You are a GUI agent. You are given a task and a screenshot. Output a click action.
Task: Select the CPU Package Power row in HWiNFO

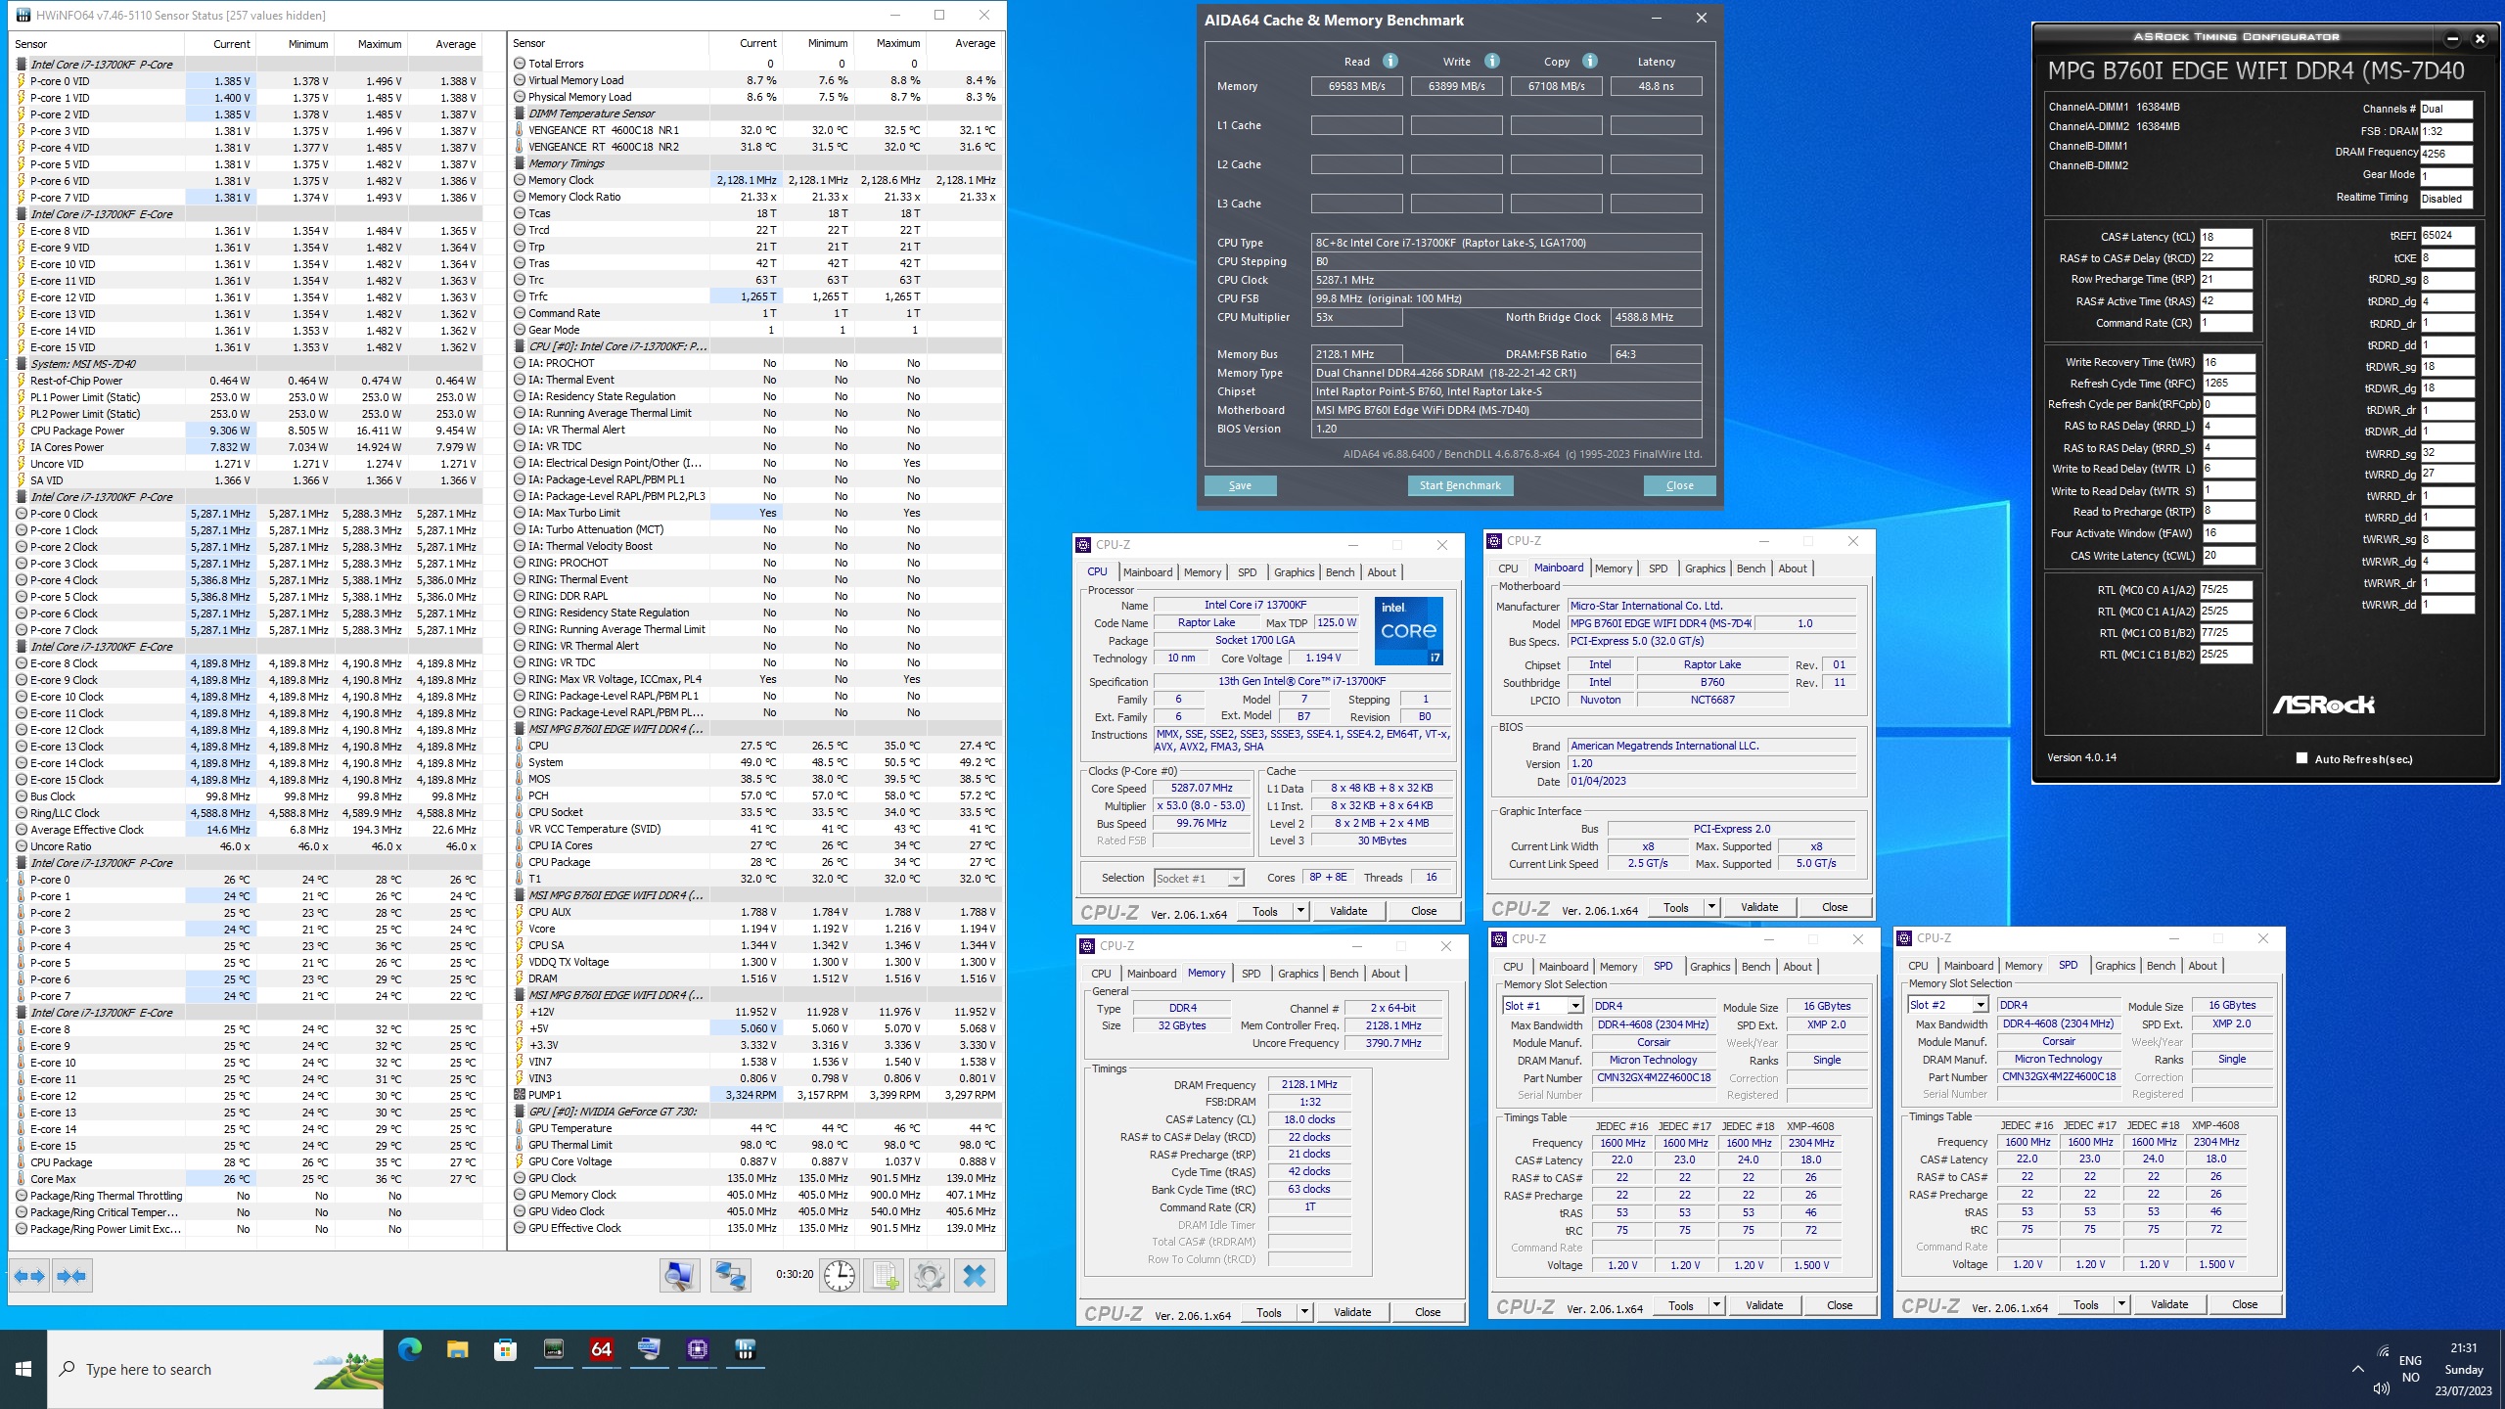pyautogui.click(x=247, y=431)
